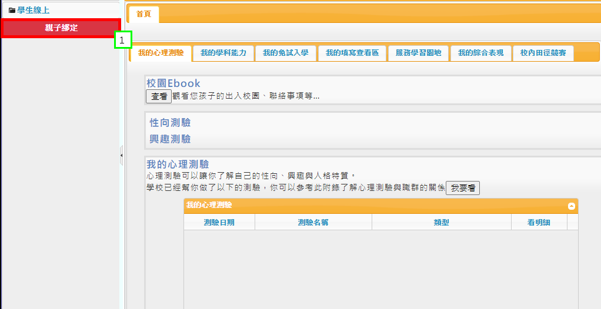Click the green numbered badge 1
The width and height of the screenshot is (601, 309).
click(x=122, y=40)
